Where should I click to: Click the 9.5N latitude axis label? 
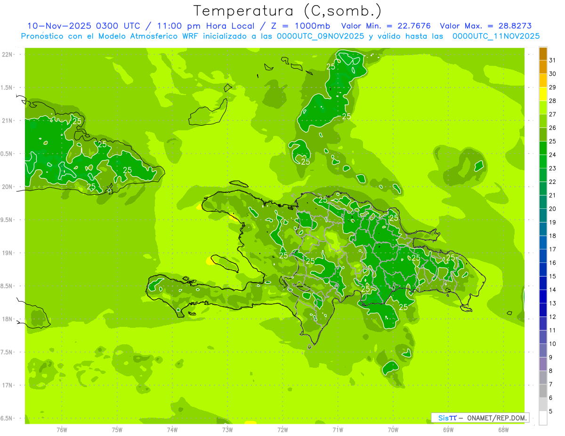coord(7,220)
